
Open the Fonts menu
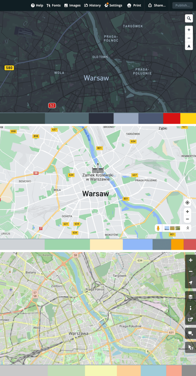pyautogui.click(x=53, y=5)
